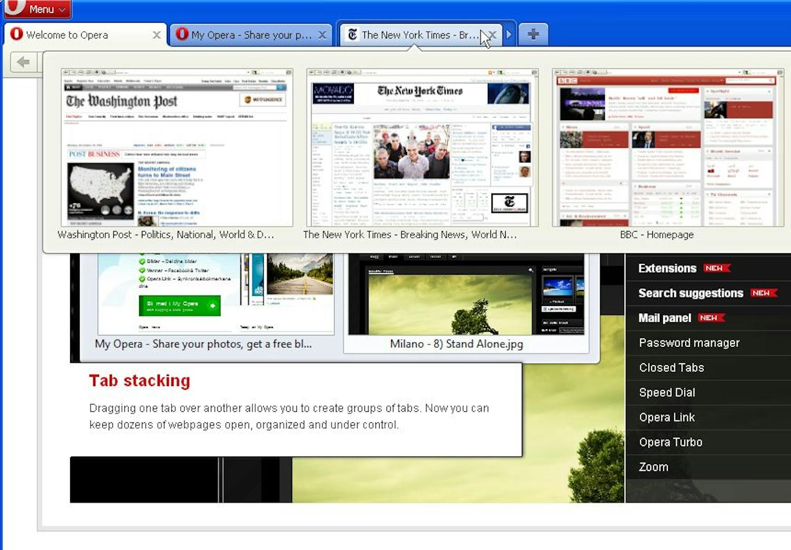Select Password manager in the sidebar

689,343
